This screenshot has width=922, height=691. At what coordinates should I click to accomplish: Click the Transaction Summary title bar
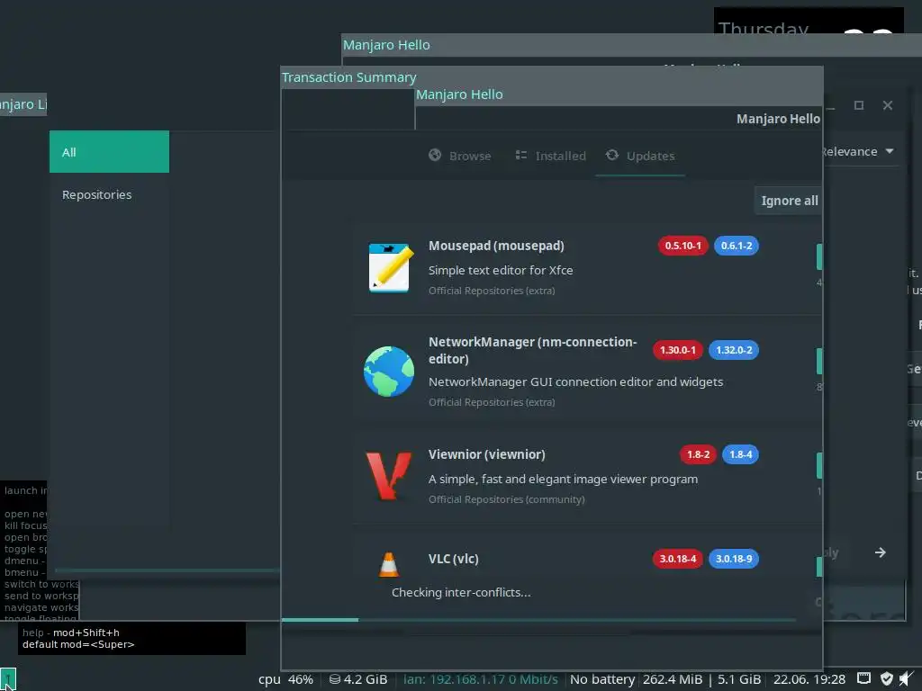(552, 77)
